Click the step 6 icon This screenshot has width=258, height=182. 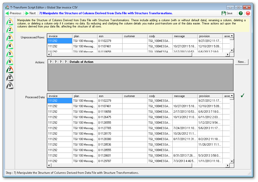pos(10,62)
